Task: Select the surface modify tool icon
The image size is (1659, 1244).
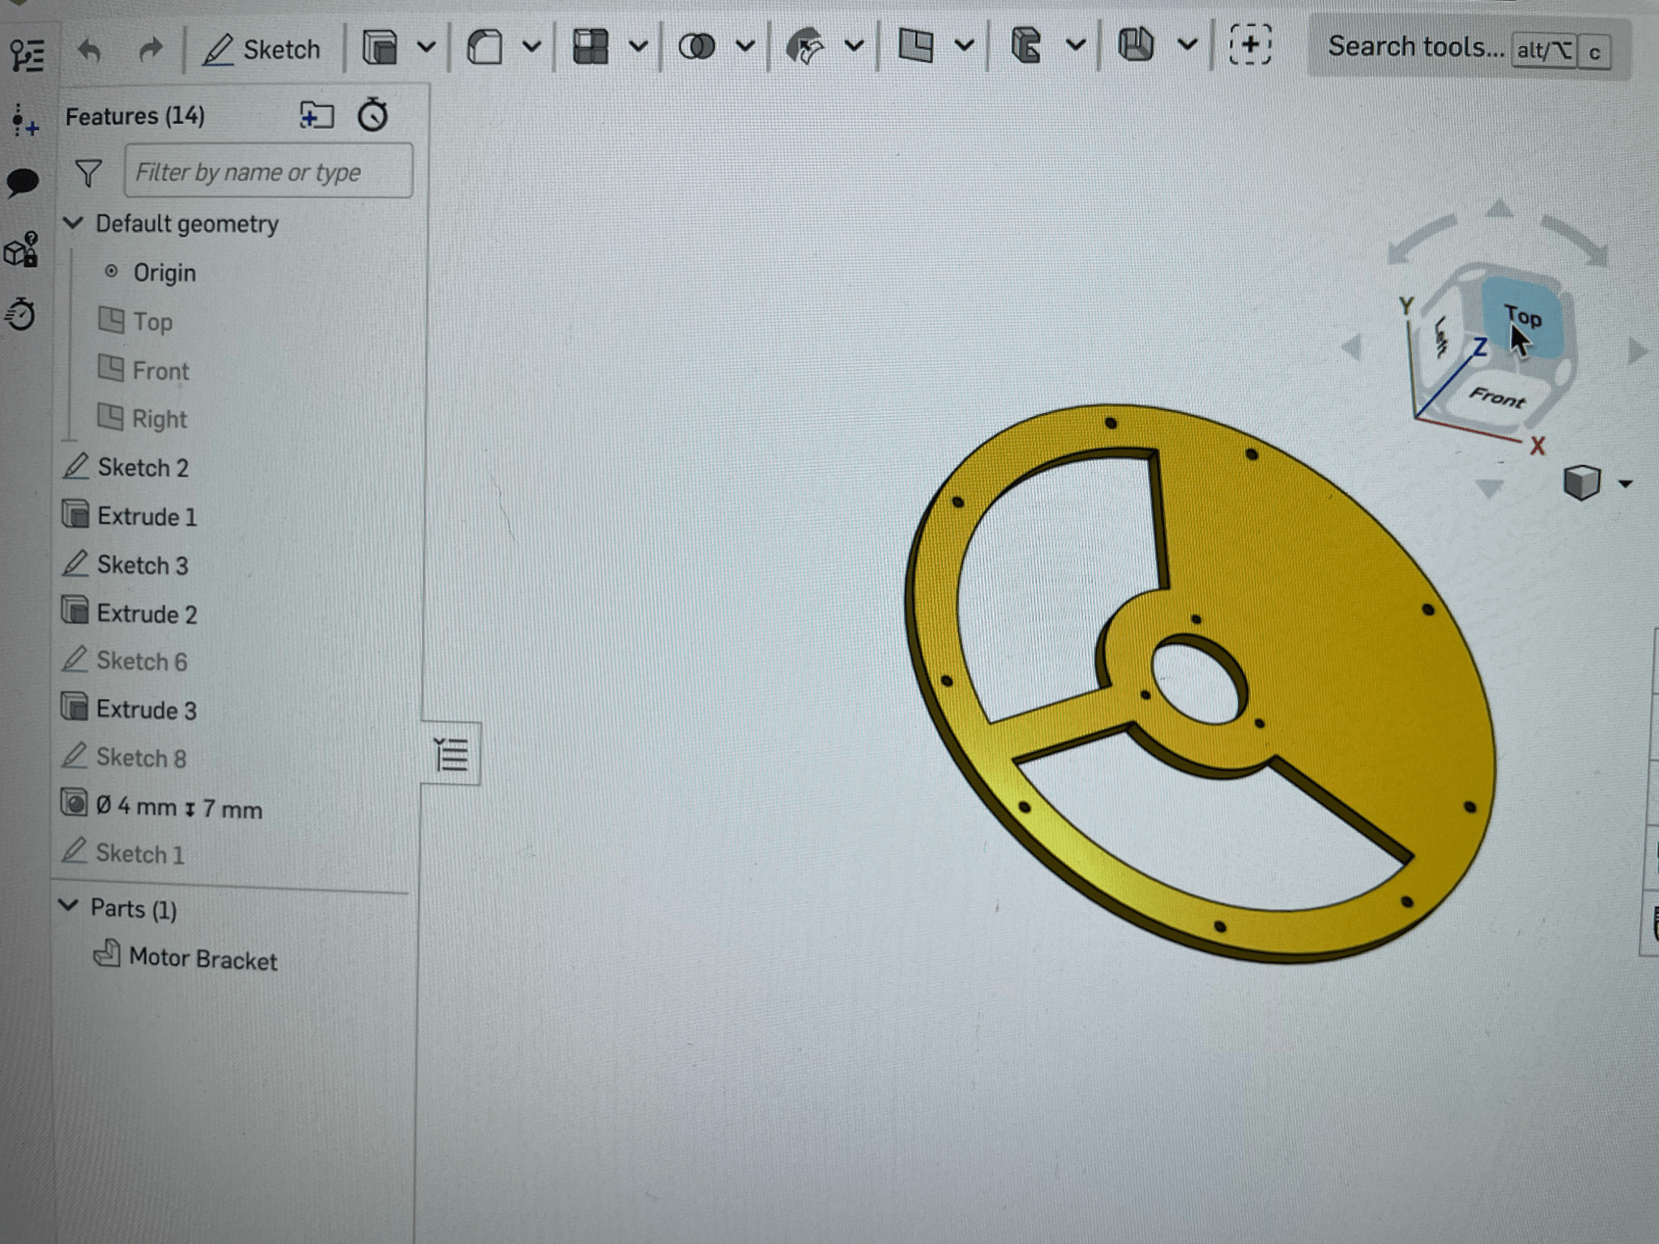Action: coord(804,46)
